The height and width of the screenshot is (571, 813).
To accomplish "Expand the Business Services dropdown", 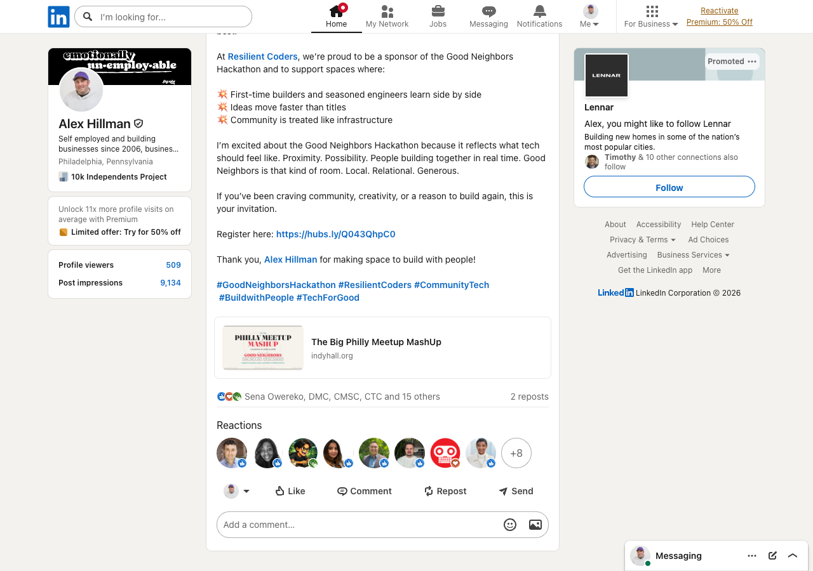I will pyautogui.click(x=694, y=255).
